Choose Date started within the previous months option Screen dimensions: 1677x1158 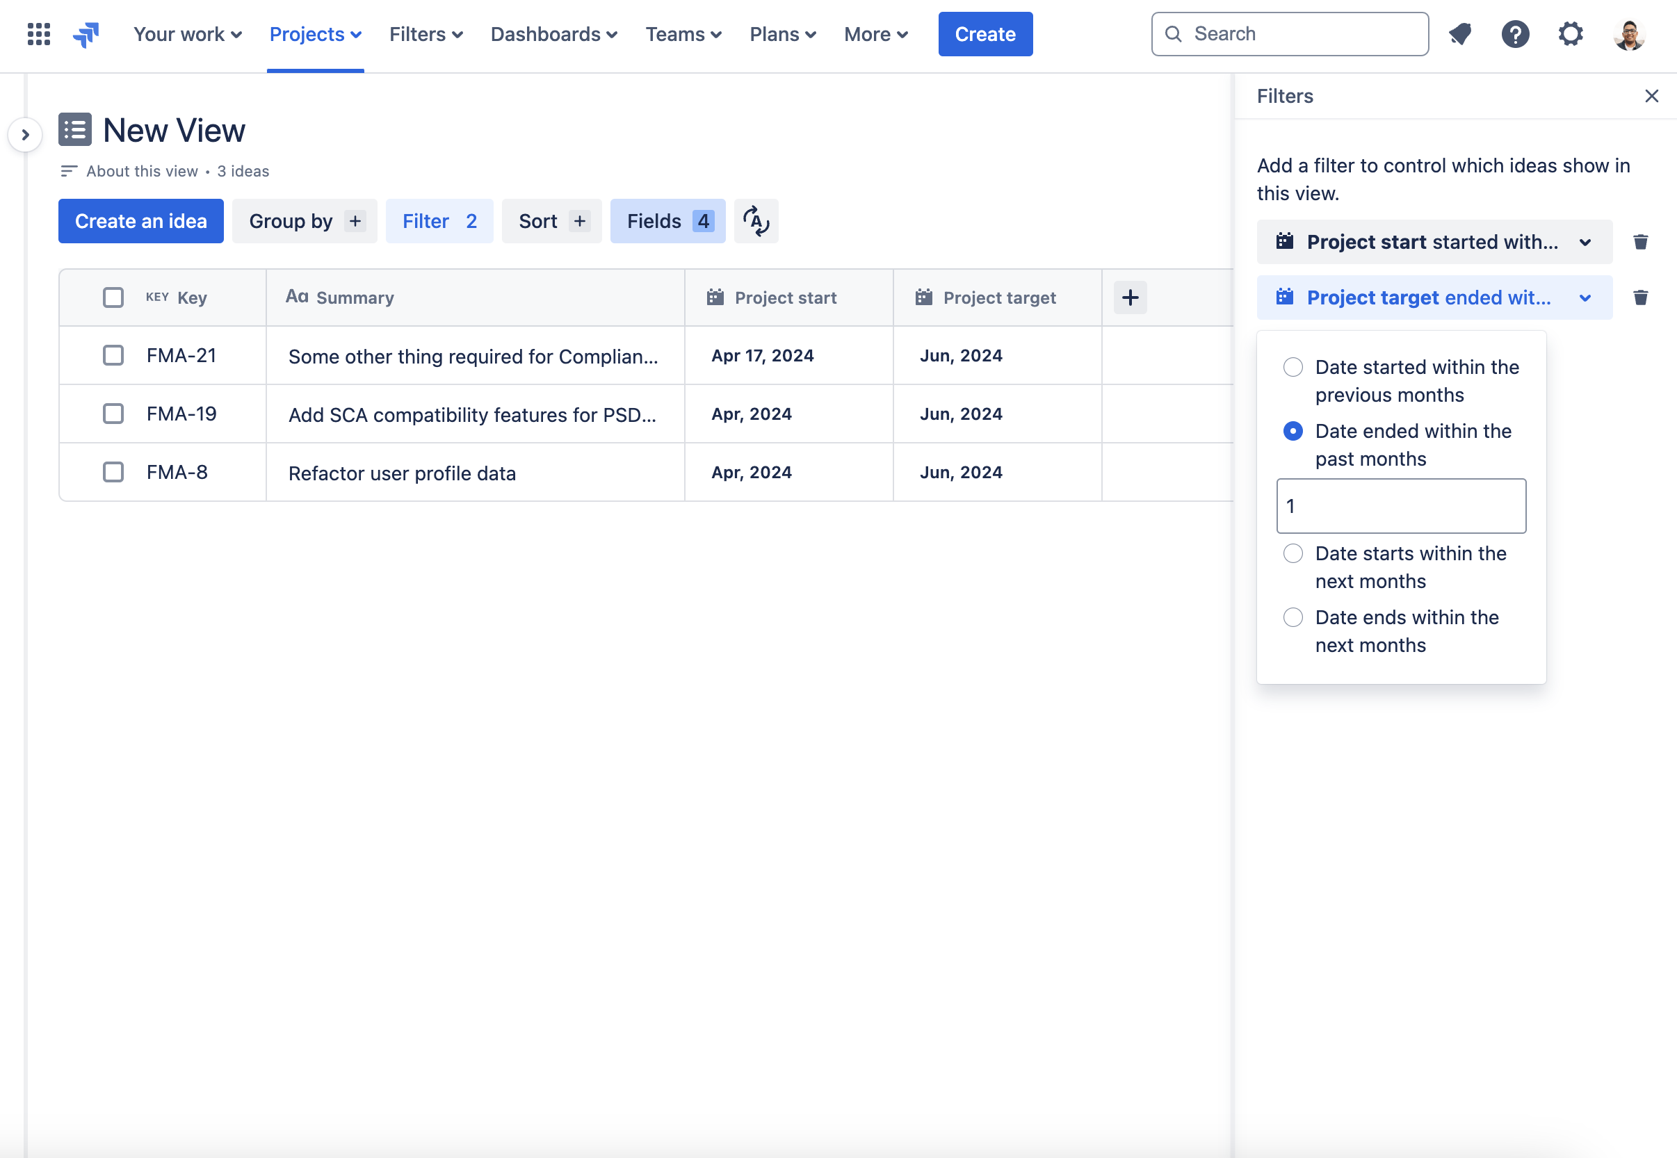(1293, 367)
